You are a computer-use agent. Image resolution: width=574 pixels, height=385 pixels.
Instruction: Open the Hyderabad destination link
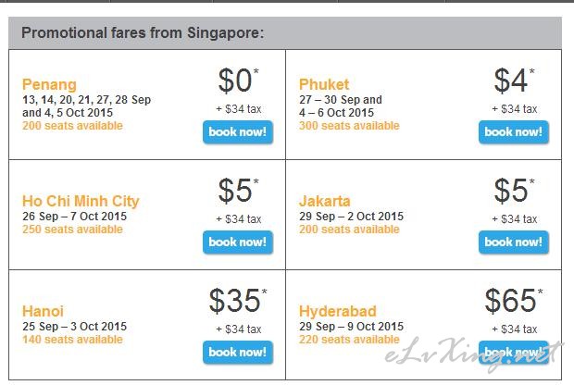pyautogui.click(x=338, y=312)
